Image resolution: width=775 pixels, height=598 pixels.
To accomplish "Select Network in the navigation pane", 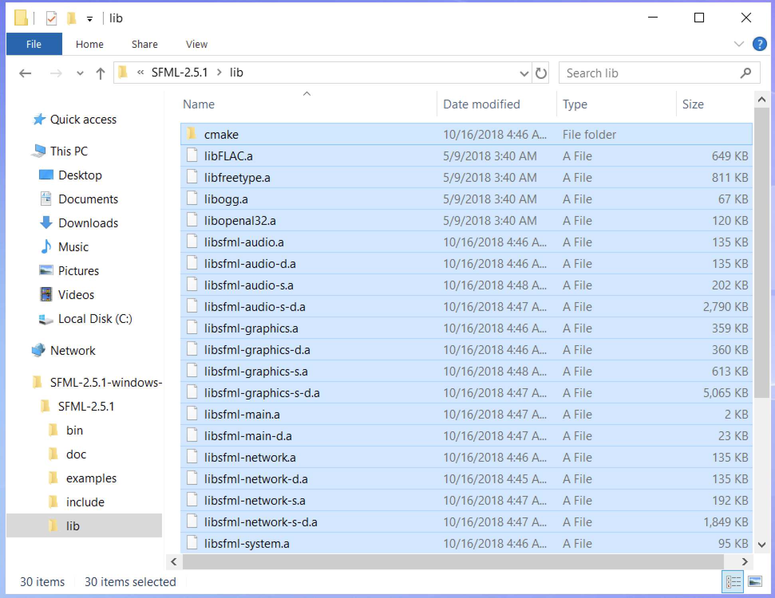I will (x=73, y=350).
